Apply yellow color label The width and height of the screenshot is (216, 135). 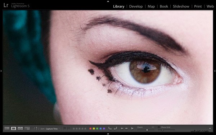pos(94,129)
